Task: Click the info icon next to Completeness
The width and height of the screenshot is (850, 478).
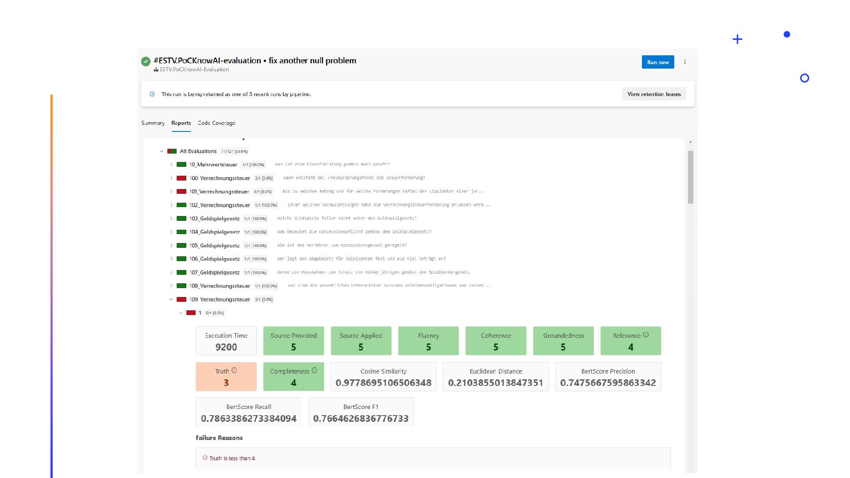Action: pos(314,370)
